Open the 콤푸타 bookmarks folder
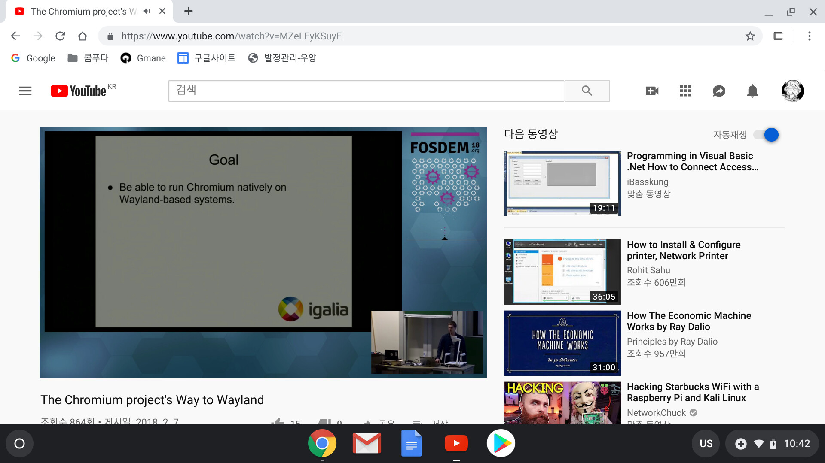Image resolution: width=825 pixels, height=463 pixels. [88, 58]
